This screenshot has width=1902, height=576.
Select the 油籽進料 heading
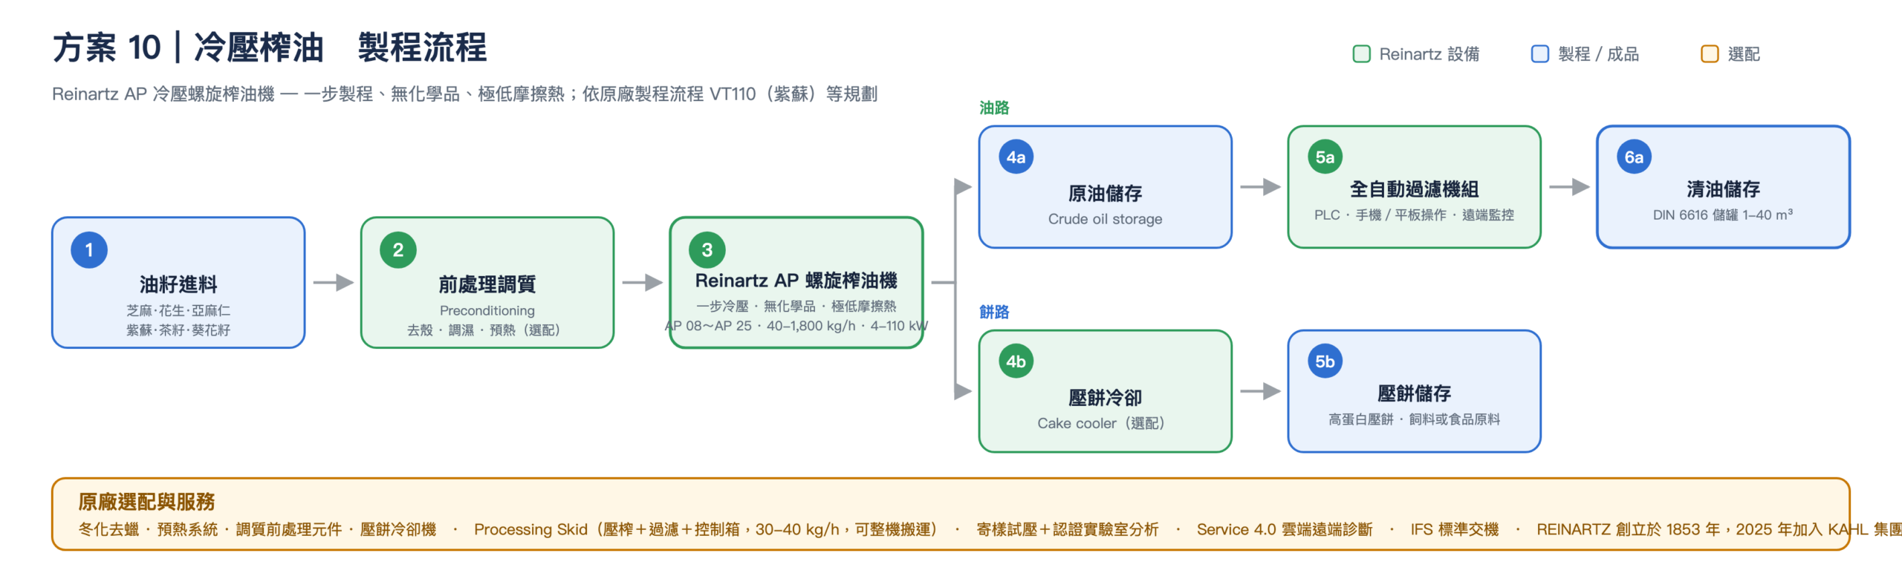[x=178, y=284]
